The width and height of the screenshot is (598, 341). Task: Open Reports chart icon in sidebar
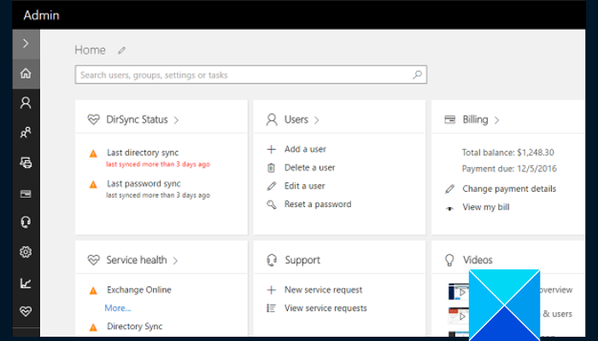[26, 282]
